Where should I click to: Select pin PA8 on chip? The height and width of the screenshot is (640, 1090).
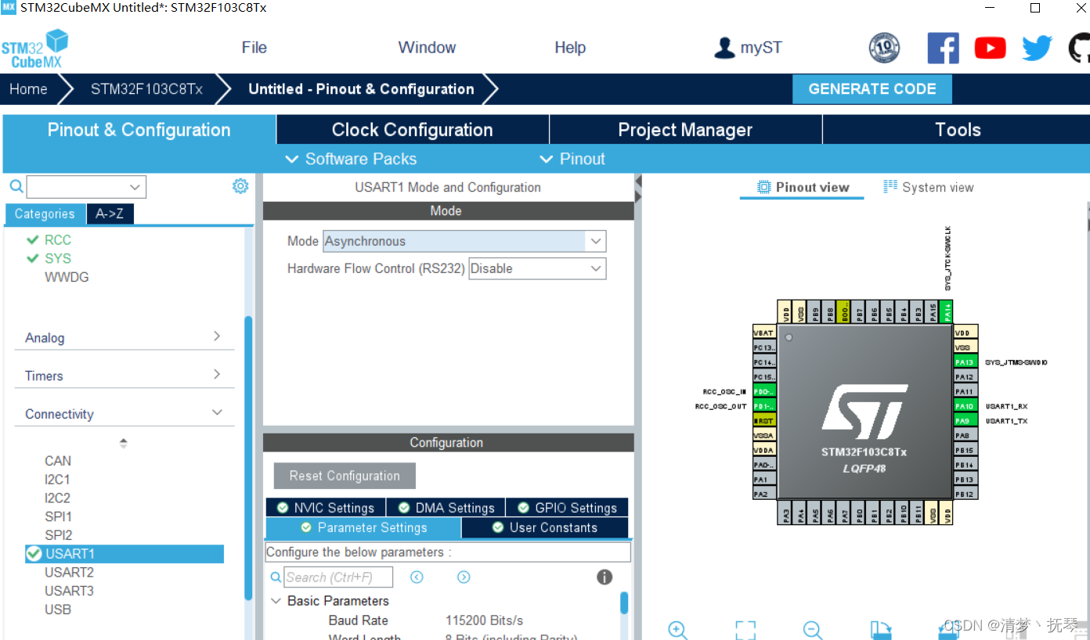tap(965, 436)
